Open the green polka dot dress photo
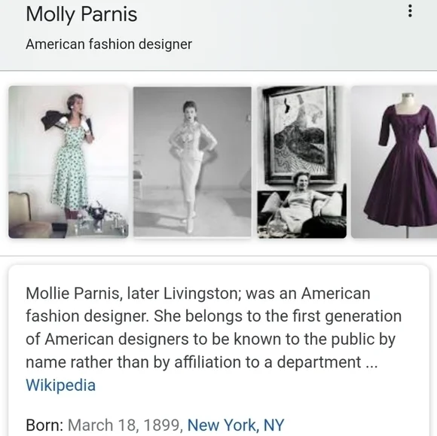Screen dimensions: 437x436 (69, 162)
